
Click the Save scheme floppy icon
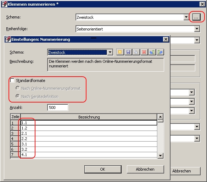point(128,52)
